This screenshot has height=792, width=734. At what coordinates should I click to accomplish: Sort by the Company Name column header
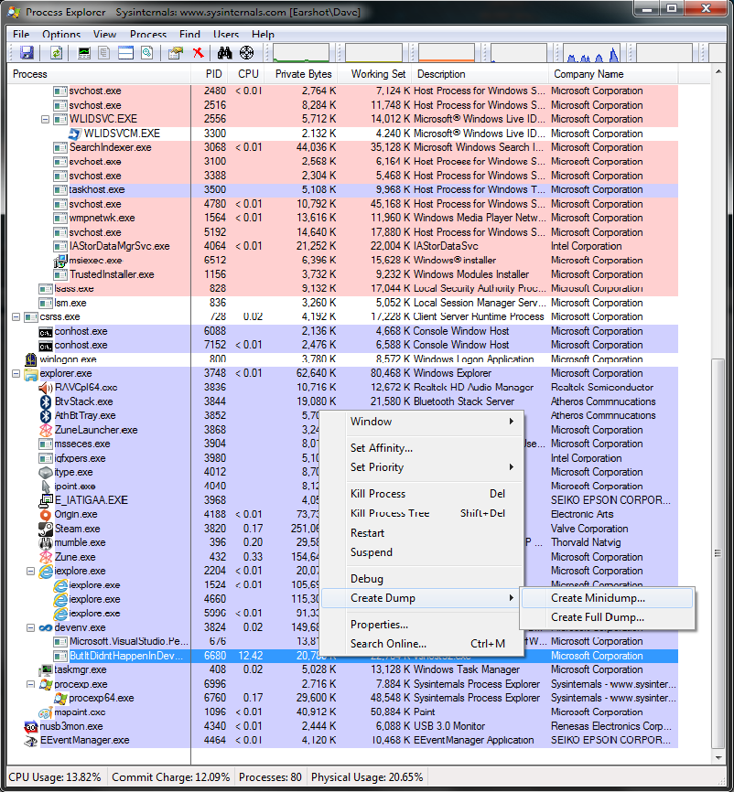(613, 74)
